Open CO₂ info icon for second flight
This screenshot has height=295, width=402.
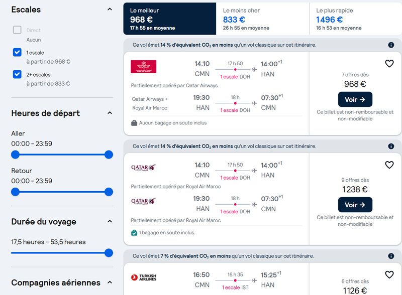391,146
